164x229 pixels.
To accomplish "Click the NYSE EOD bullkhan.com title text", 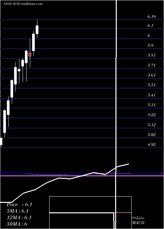I will (23, 4).
